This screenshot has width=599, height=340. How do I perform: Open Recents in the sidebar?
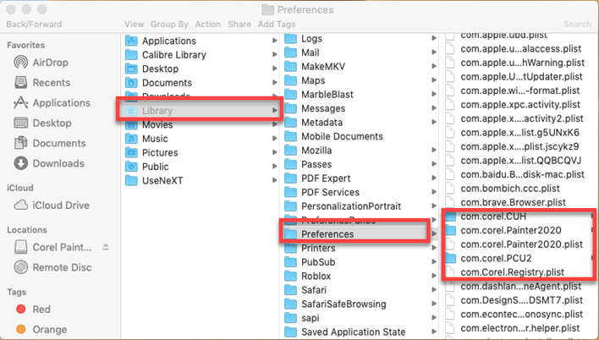point(42,83)
